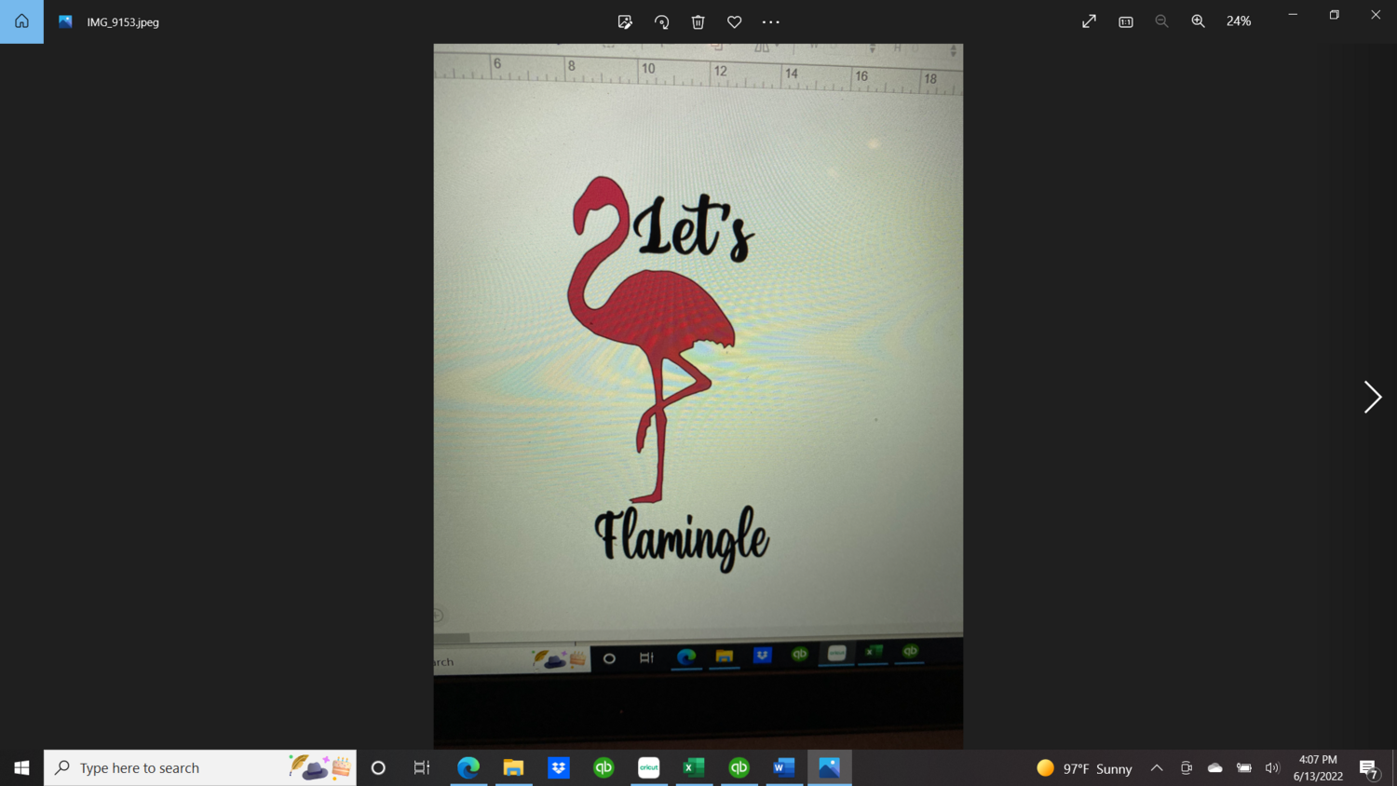Open the Windows Start menu
Image resolution: width=1397 pixels, height=786 pixels.
[x=21, y=767]
